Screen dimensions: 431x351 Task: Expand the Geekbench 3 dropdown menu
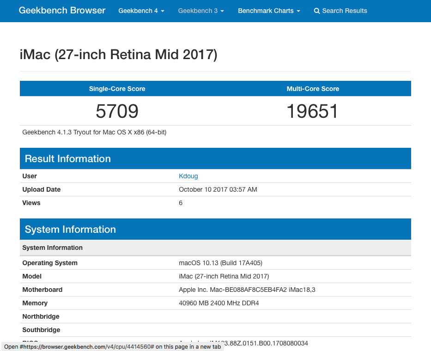201,11
